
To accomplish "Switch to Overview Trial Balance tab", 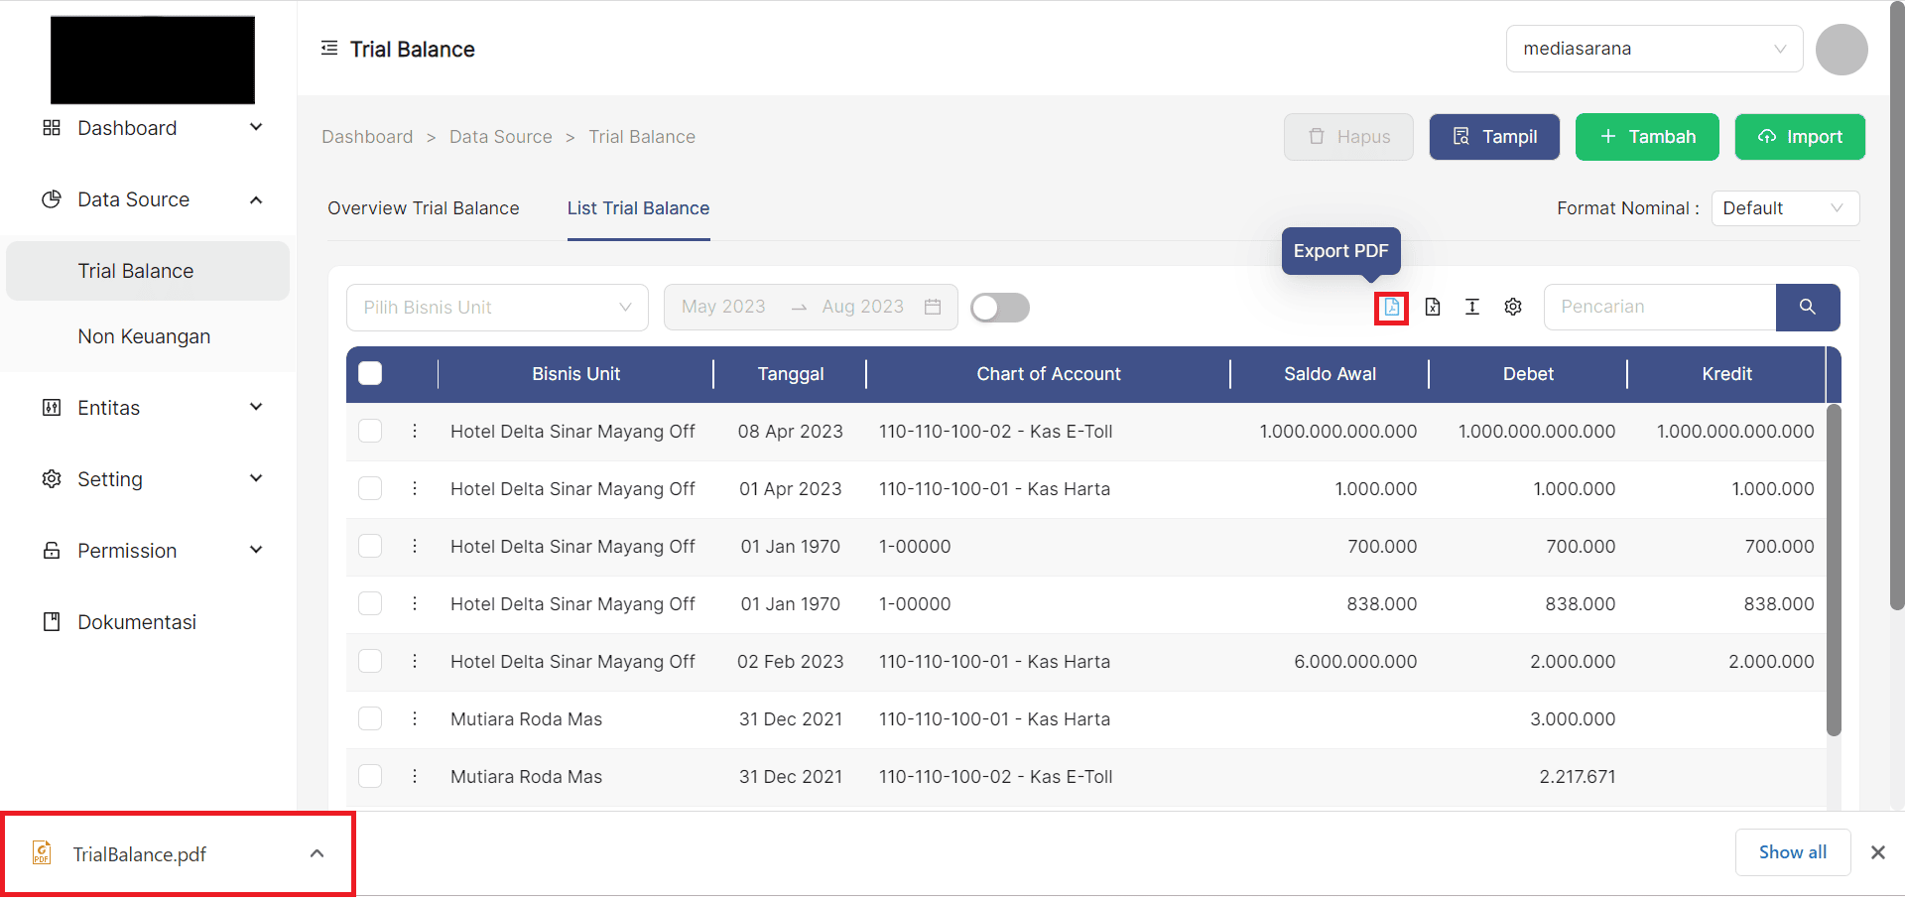I will [424, 208].
